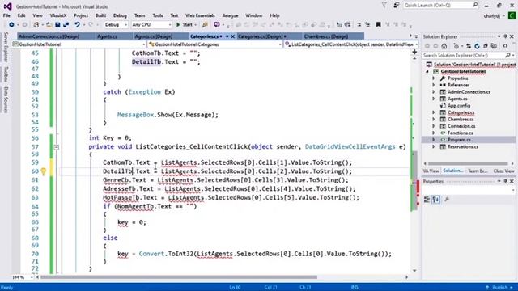This screenshot has width=518, height=291.
Task: Click Publish in the status bar
Action: [500, 288]
